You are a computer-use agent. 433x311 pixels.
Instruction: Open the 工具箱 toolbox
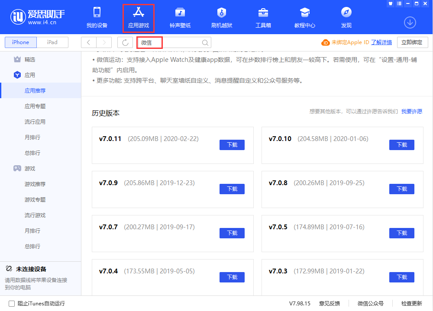[x=263, y=17]
